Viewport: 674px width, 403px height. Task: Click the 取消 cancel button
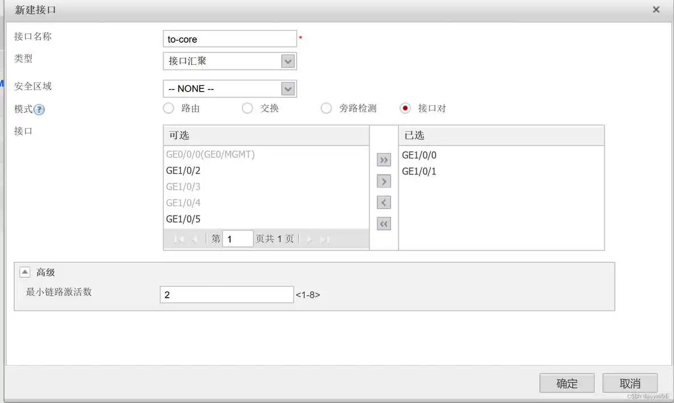pos(630,383)
